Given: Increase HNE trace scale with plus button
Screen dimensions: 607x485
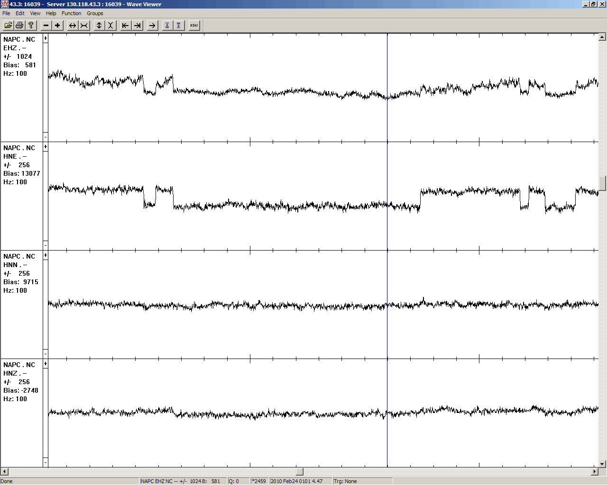Looking at the screenshot, I should click(x=46, y=147).
